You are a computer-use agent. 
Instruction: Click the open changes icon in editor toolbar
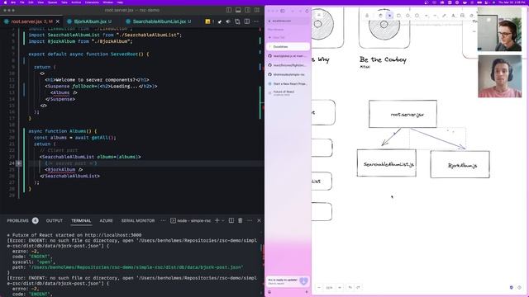(237, 21)
